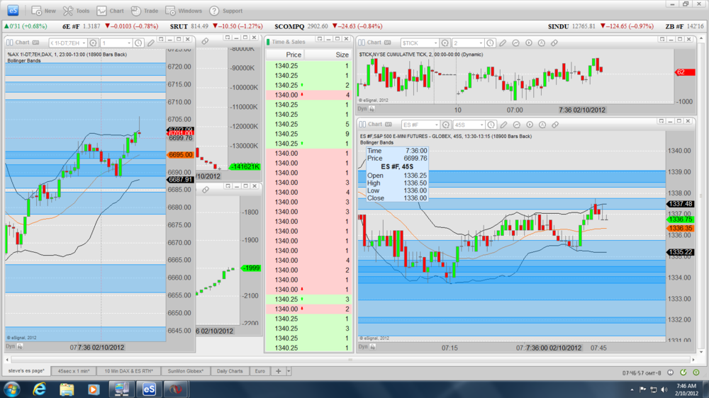Switch to 45sec x 1 min tab
Screen dimensions: 709x398
(73, 371)
